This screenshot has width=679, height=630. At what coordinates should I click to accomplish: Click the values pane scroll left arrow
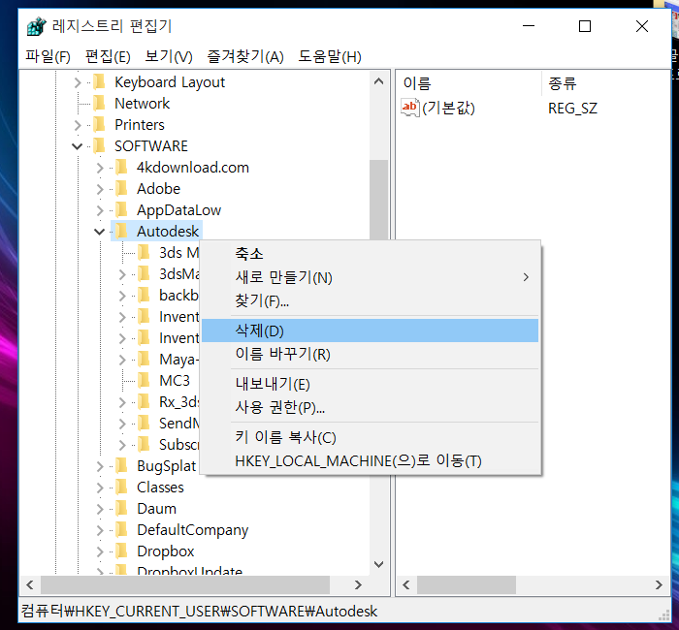click(406, 585)
